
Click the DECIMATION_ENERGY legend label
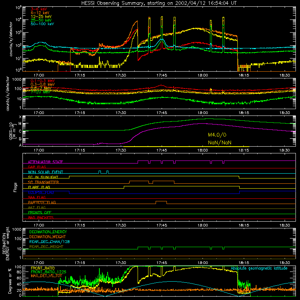coord(48,232)
